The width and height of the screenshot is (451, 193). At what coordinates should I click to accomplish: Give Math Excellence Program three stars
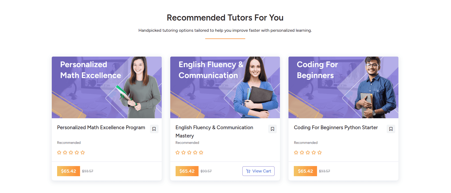pos(71,152)
